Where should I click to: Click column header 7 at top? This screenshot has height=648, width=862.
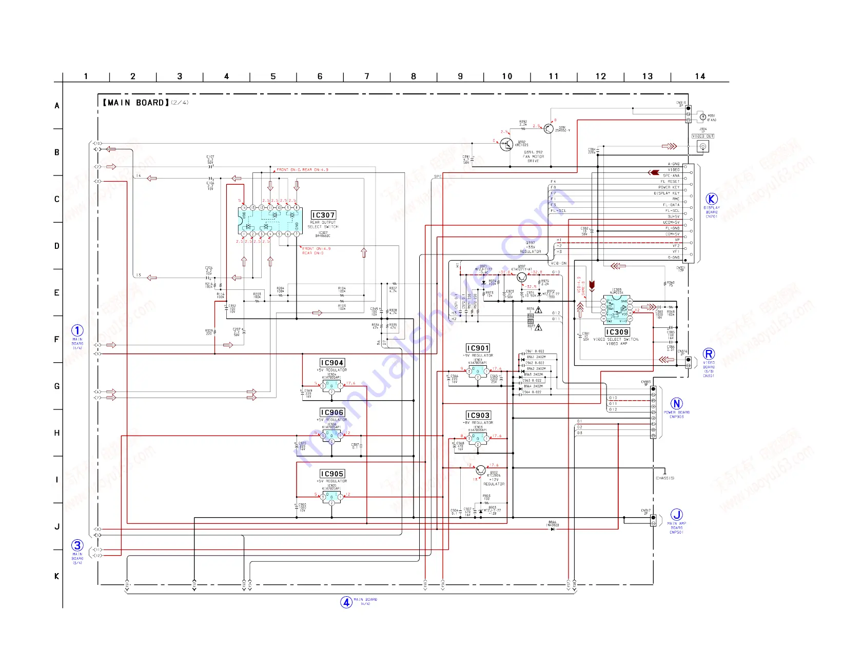tap(367, 76)
